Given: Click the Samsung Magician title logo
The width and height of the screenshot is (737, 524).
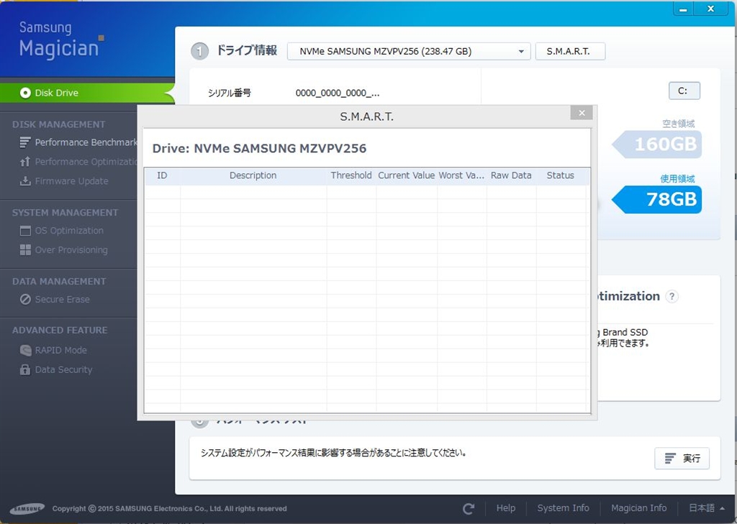Looking at the screenshot, I should (x=62, y=41).
